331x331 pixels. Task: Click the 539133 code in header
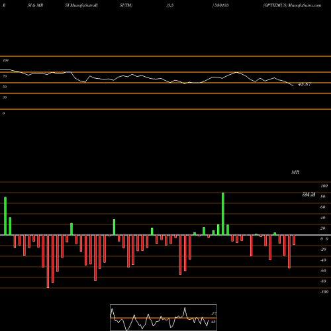pos(221,5)
